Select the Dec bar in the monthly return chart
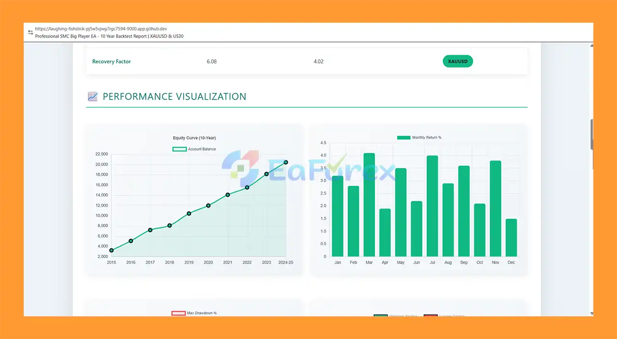 coord(511,237)
